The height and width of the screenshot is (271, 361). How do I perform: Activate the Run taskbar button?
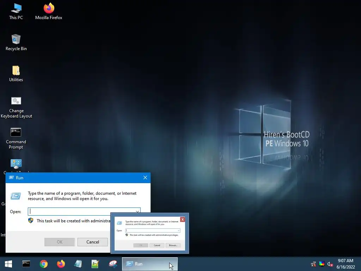tap(149, 264)
